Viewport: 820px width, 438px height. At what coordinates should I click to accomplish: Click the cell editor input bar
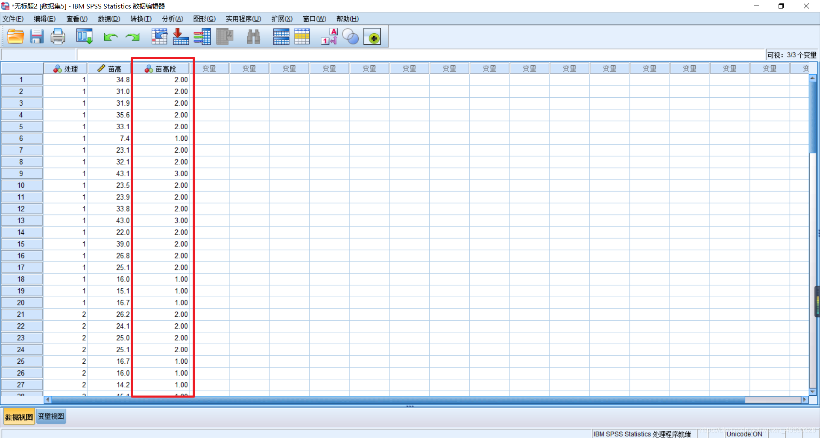pos(421,55)
